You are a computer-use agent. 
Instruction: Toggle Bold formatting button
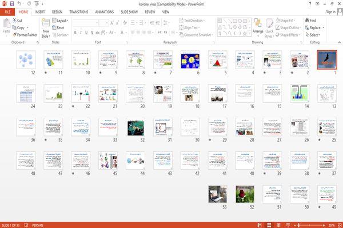point(75,33)
